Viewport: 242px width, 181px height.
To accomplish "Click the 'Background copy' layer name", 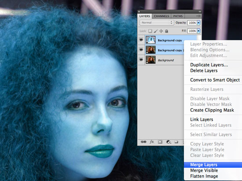I will 170,40.
